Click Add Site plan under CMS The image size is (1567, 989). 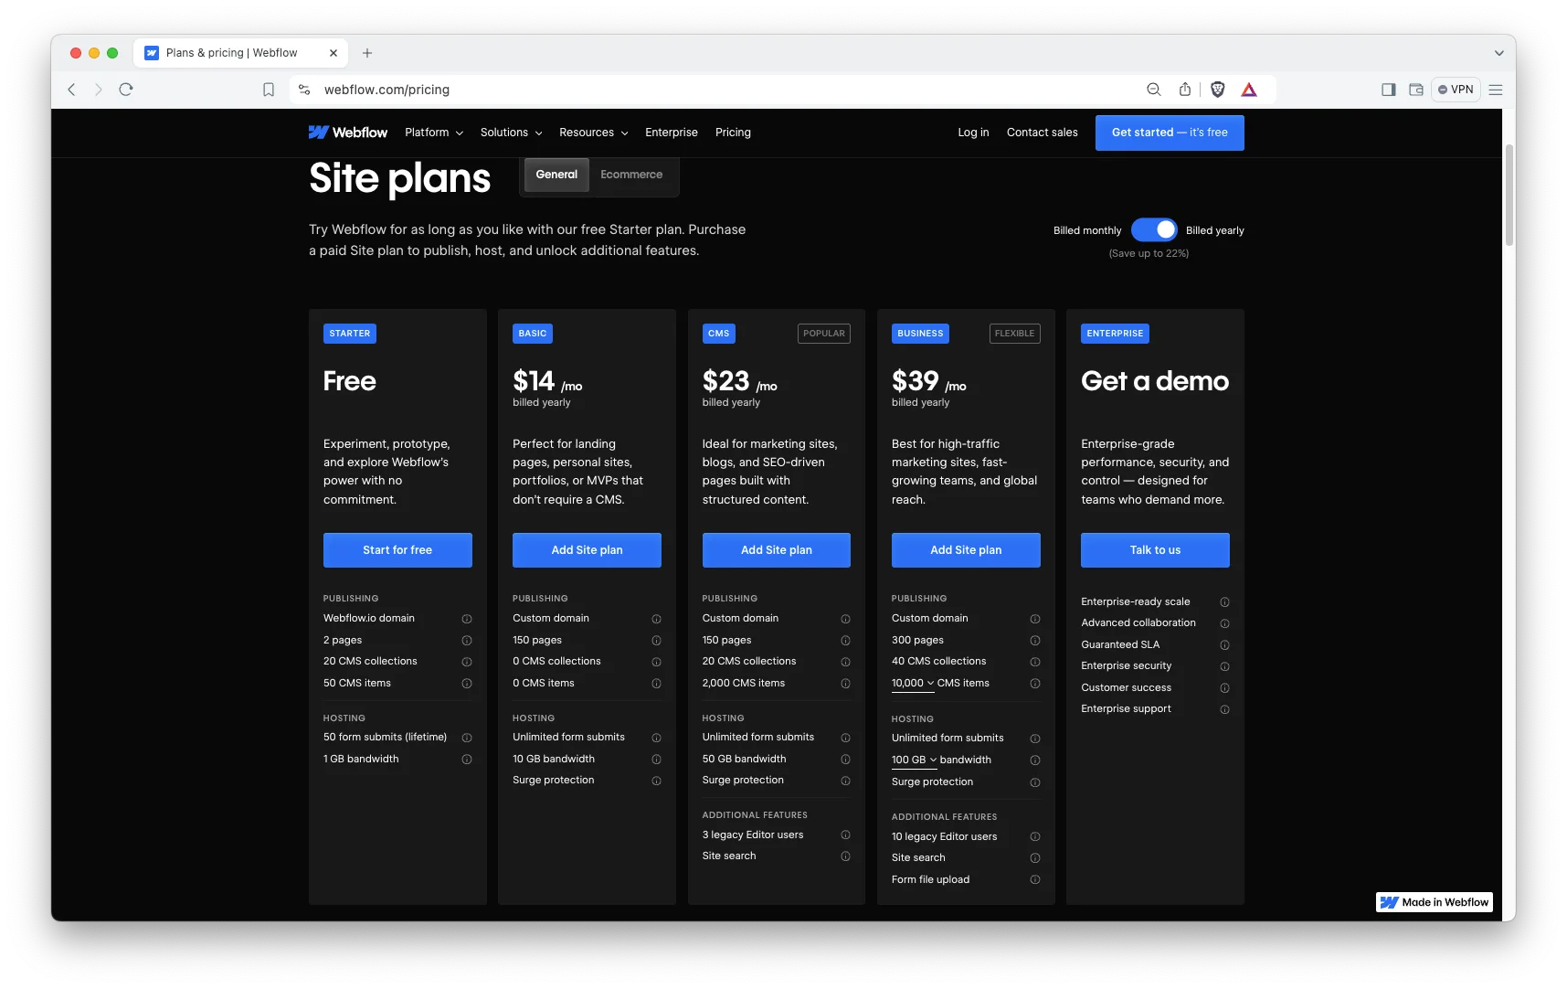pos(776,550)
